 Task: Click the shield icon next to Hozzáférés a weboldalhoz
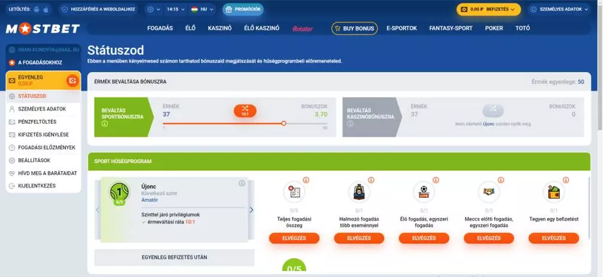click(x=65, y=9)
